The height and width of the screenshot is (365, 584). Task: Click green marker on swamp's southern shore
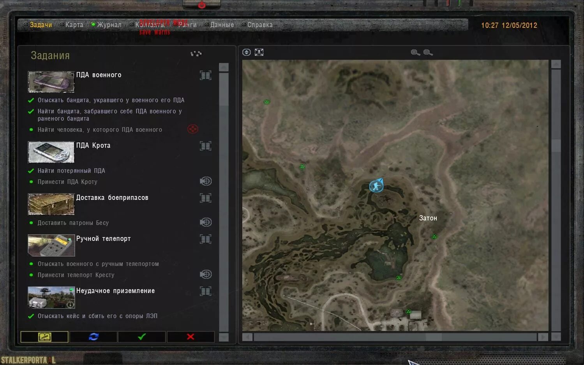[399, 278]
